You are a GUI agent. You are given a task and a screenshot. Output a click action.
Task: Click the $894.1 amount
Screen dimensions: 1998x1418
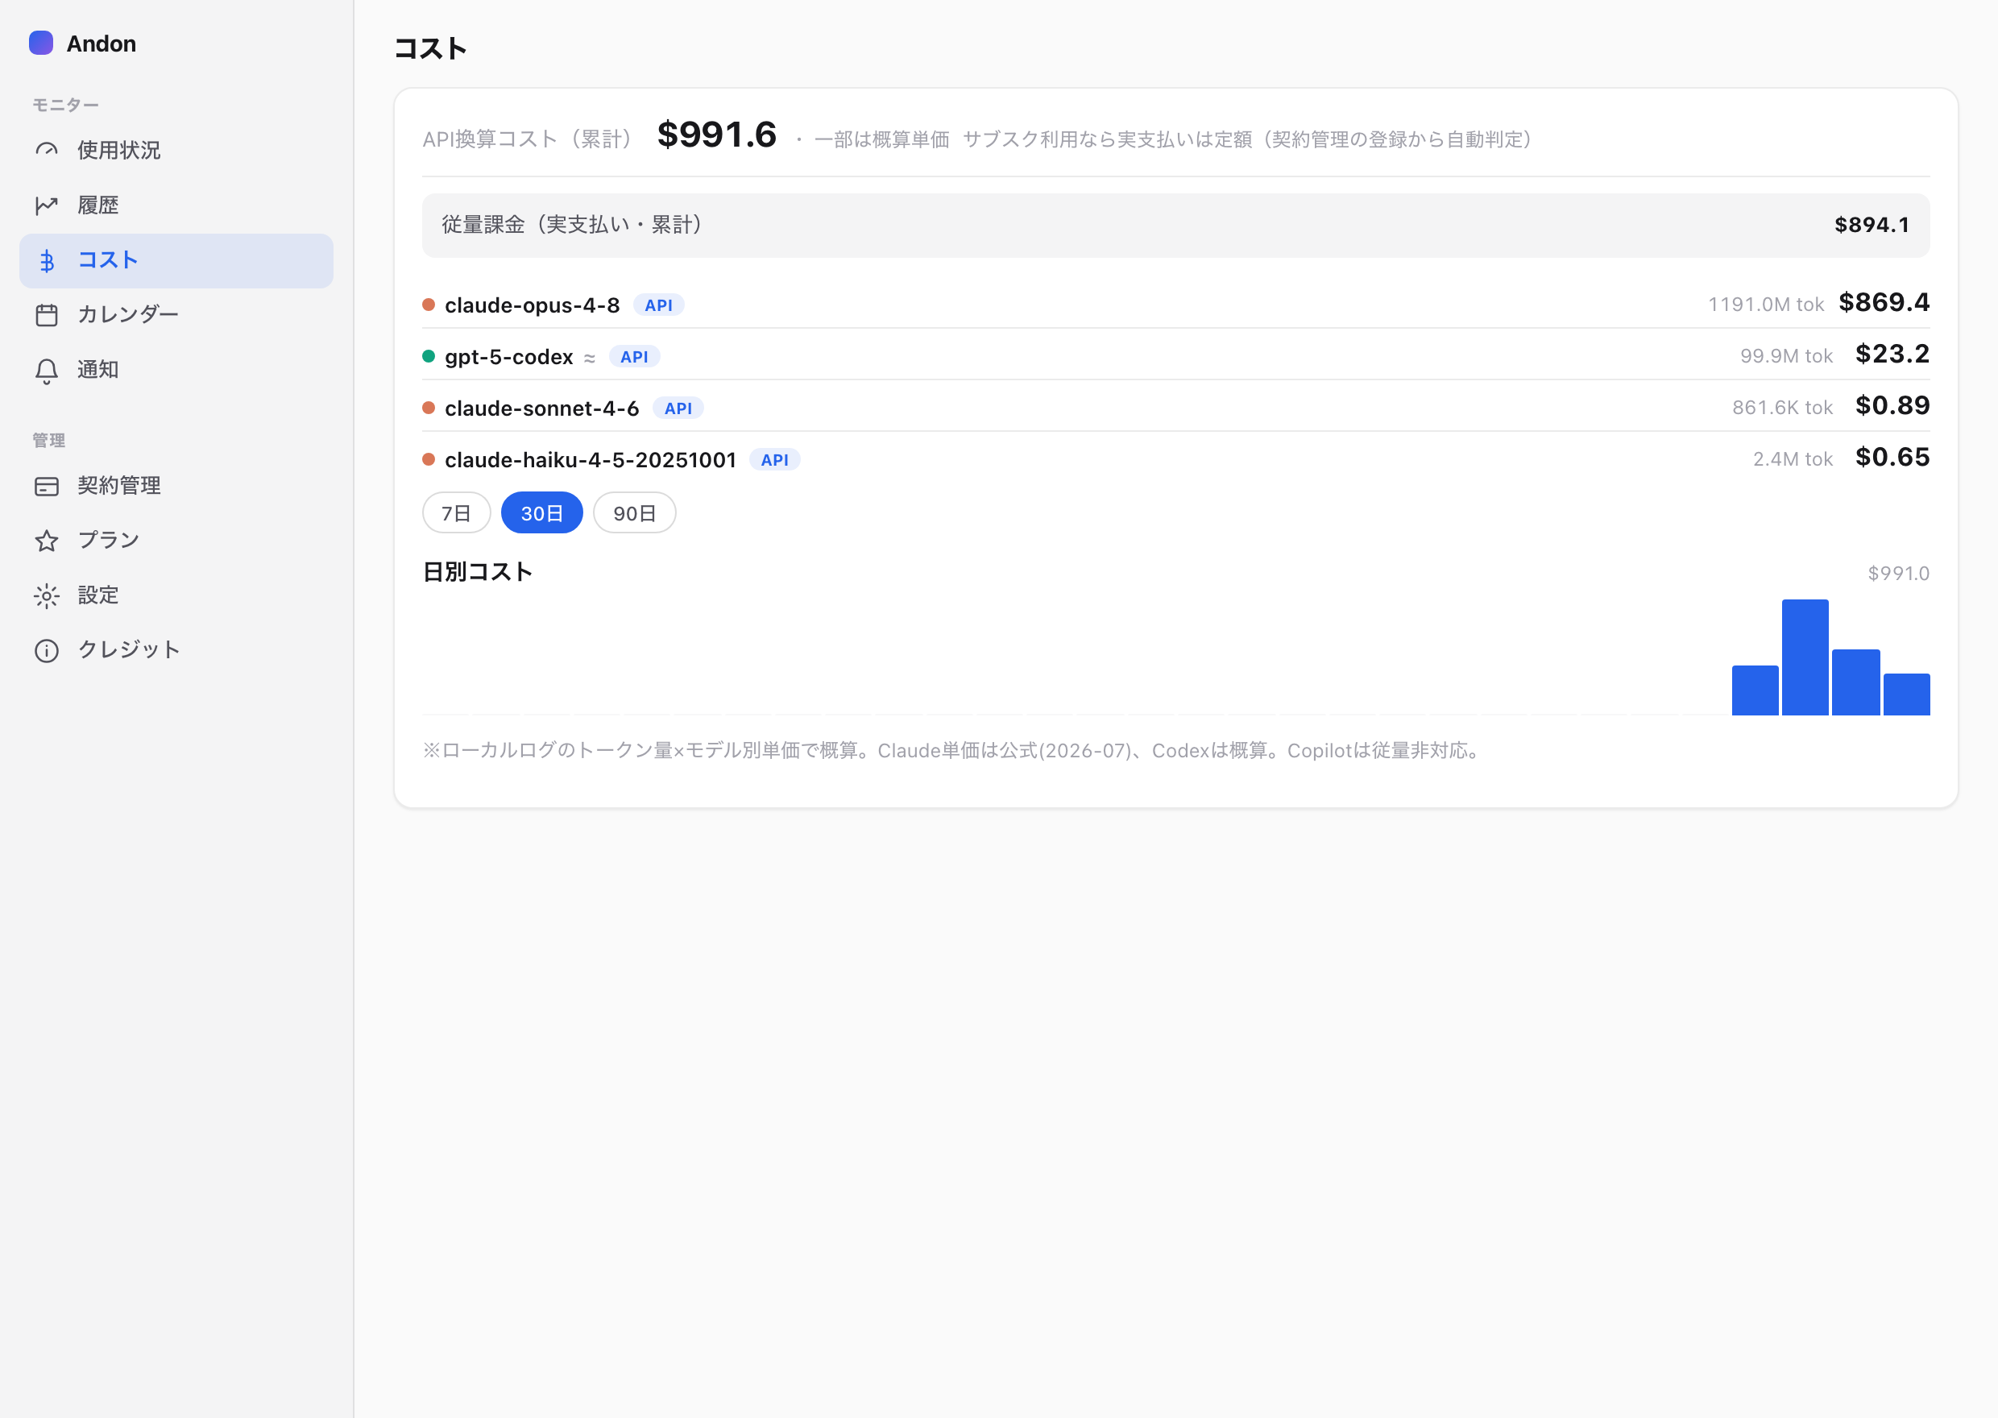point(1872,226)
